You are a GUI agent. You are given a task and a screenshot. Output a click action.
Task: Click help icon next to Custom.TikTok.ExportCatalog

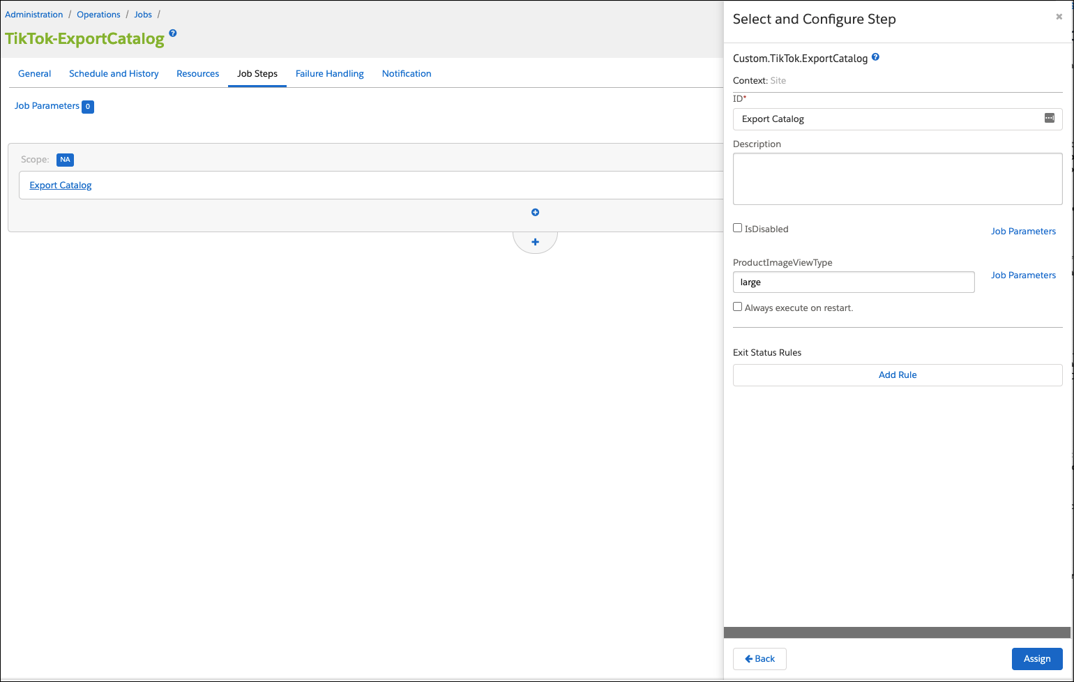875,58
